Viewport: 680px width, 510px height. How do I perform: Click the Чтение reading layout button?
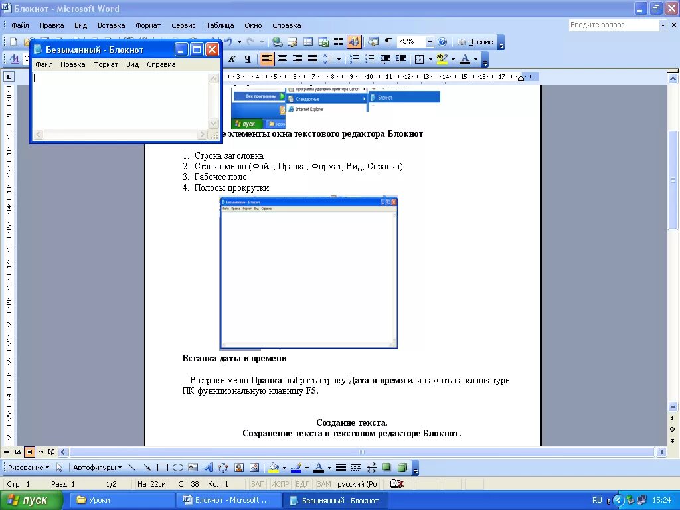pyautogui.click(x=475, y=42)
